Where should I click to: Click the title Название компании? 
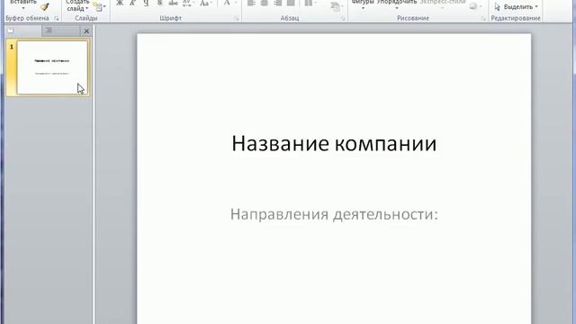coord(334,143)
